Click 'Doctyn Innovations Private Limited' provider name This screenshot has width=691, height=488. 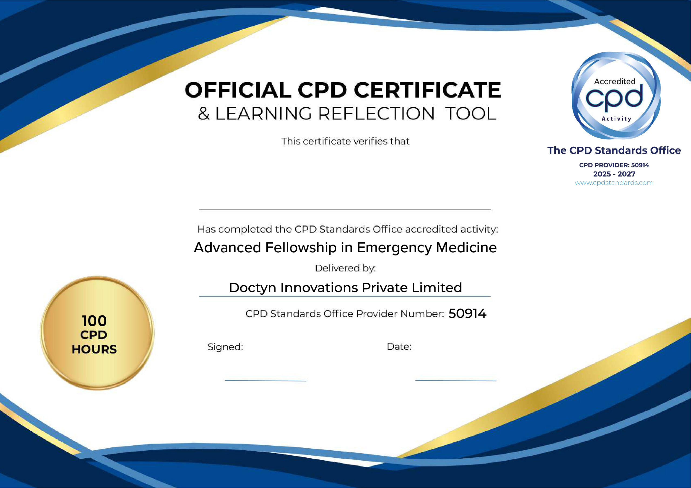pos(345,288)
